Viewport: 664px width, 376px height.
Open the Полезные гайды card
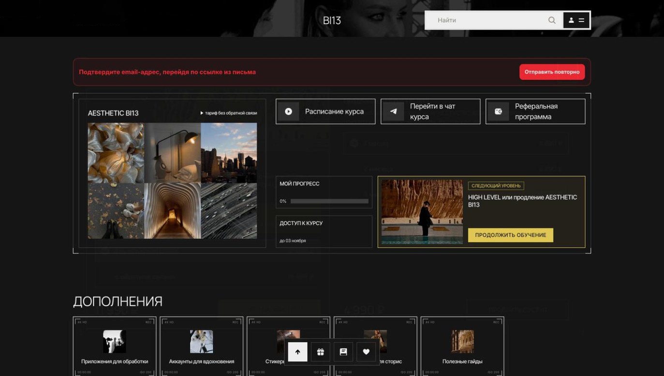click(462, 346)
